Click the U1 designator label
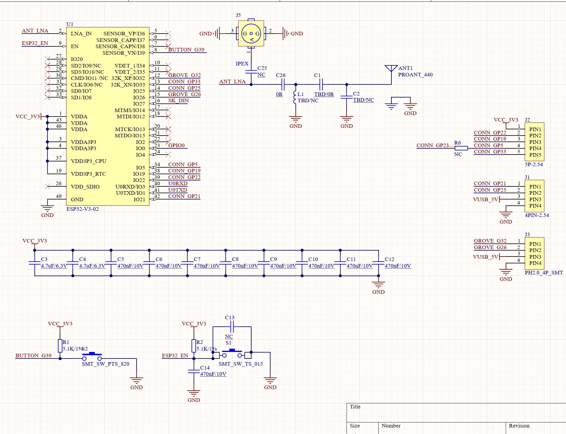Viewport: 566px width, 434px height. [70, 24]
